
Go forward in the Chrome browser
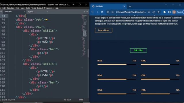coord(97,12)
